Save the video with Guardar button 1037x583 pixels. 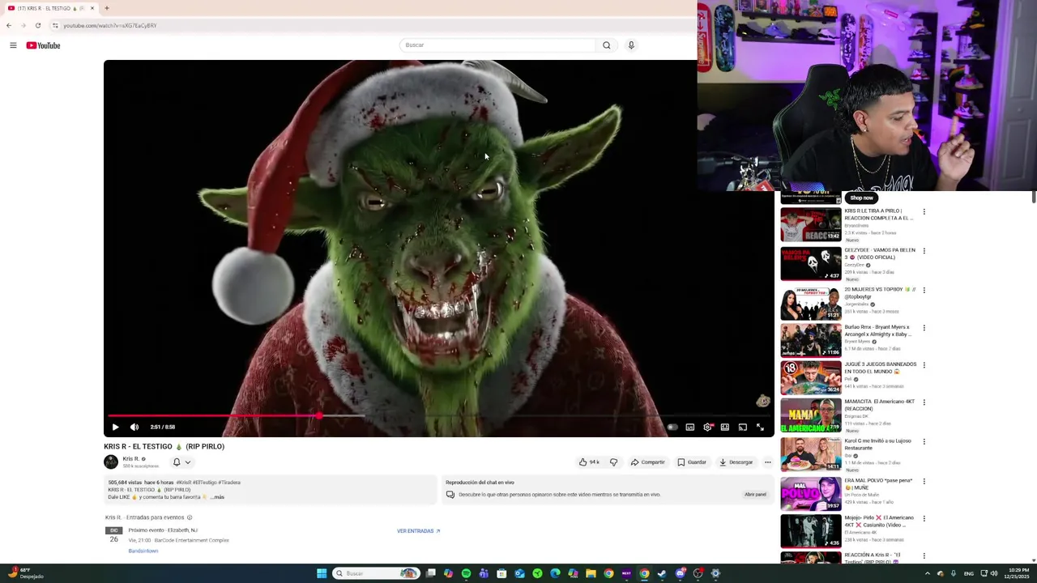(x=692, y=462)
